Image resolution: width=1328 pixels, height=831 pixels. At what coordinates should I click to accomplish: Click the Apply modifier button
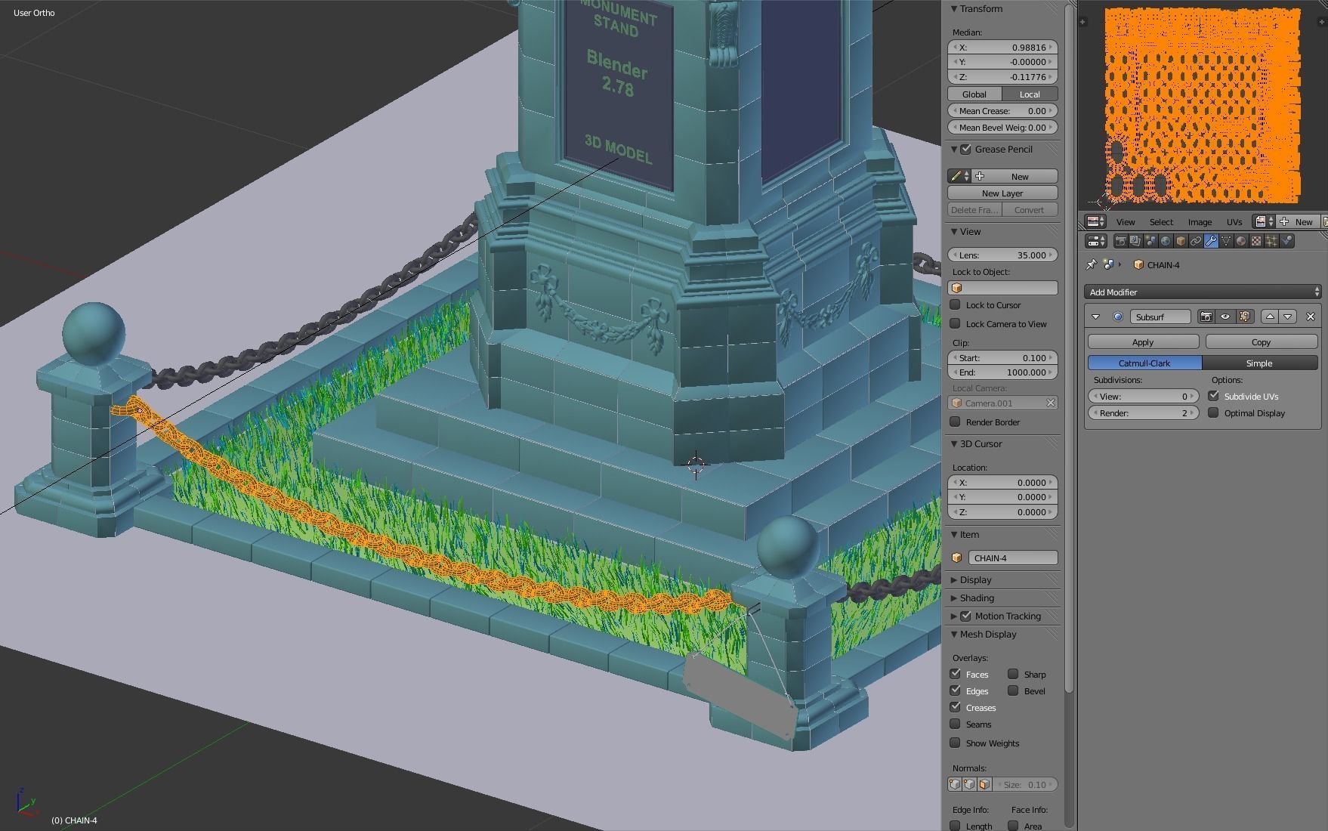tap(1143, 341)
